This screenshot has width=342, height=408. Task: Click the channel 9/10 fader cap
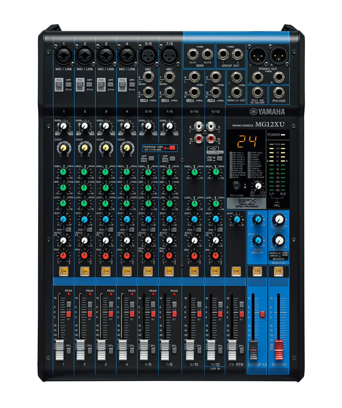tap(190, 350)
